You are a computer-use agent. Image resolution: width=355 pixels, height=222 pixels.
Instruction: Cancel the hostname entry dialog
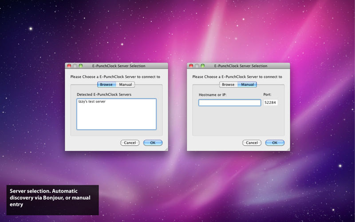pyautogui.click(x=252, y=143)
